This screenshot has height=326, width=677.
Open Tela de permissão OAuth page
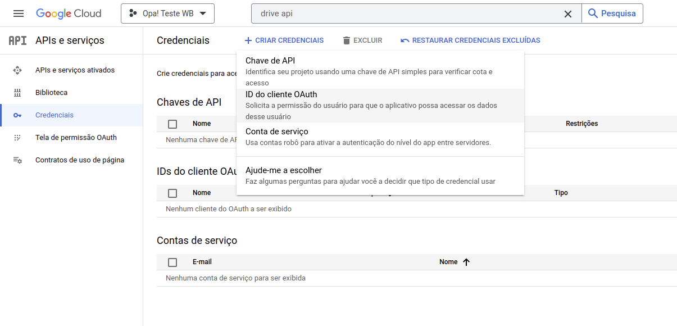click(71, 138)
